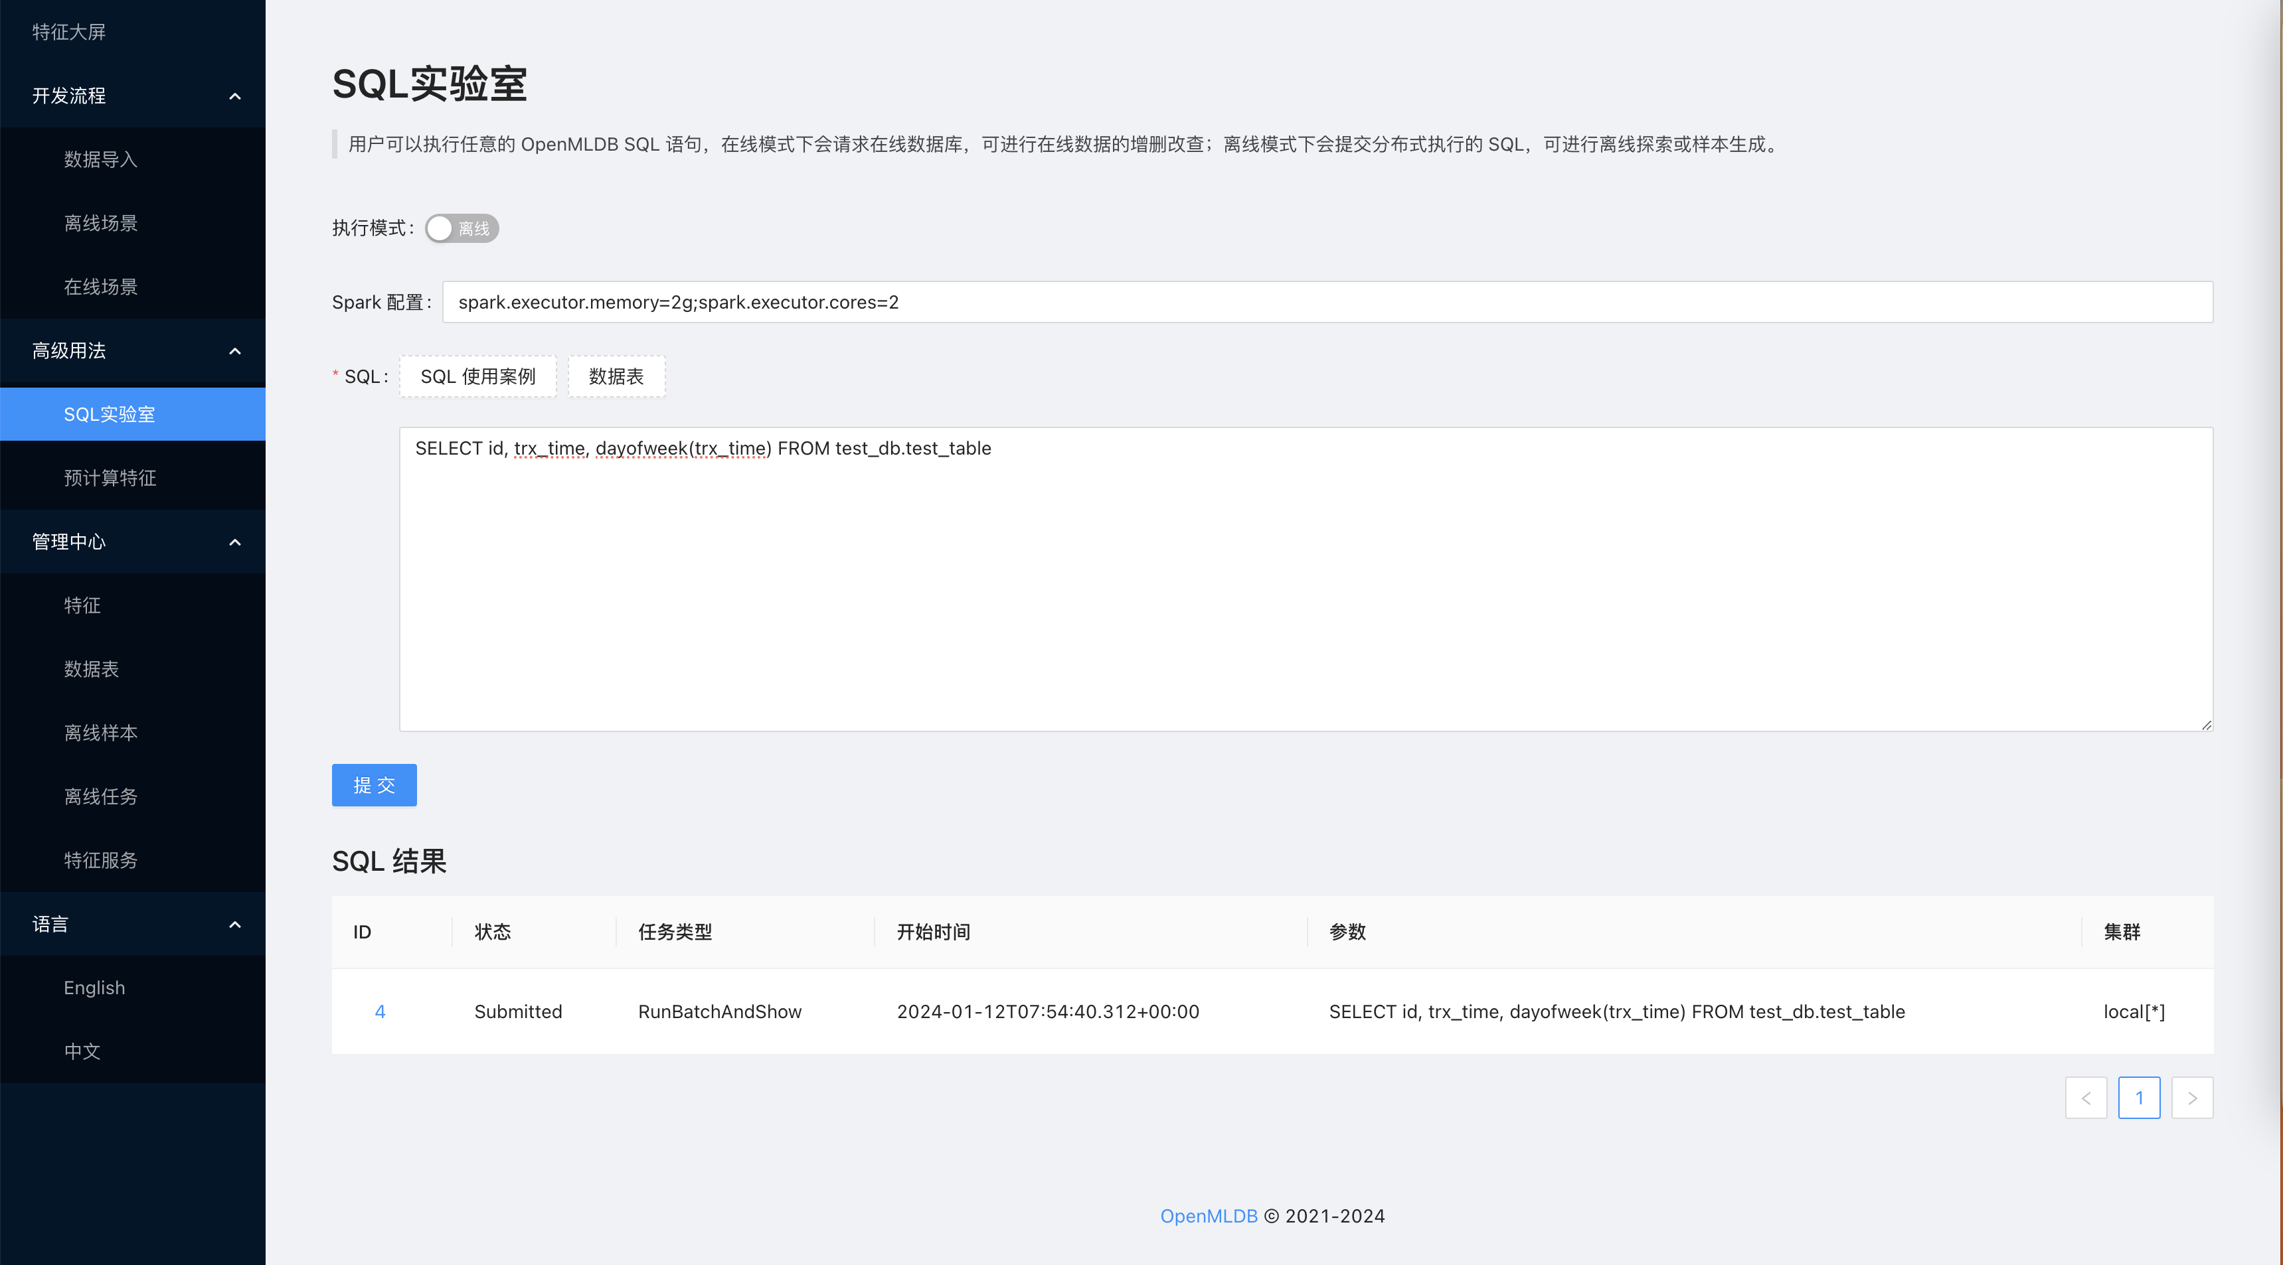The height and width of the screenshot is (1265, 2283).
Task: Select page 1 in pagination
Action: click(x=2140, y=1098)
